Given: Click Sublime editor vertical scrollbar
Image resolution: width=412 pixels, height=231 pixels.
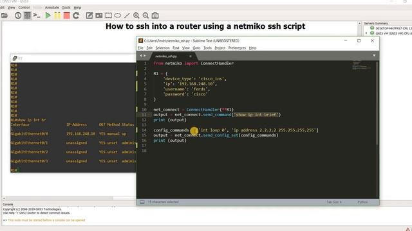Looking at the screenshot, I should point(377,103).
